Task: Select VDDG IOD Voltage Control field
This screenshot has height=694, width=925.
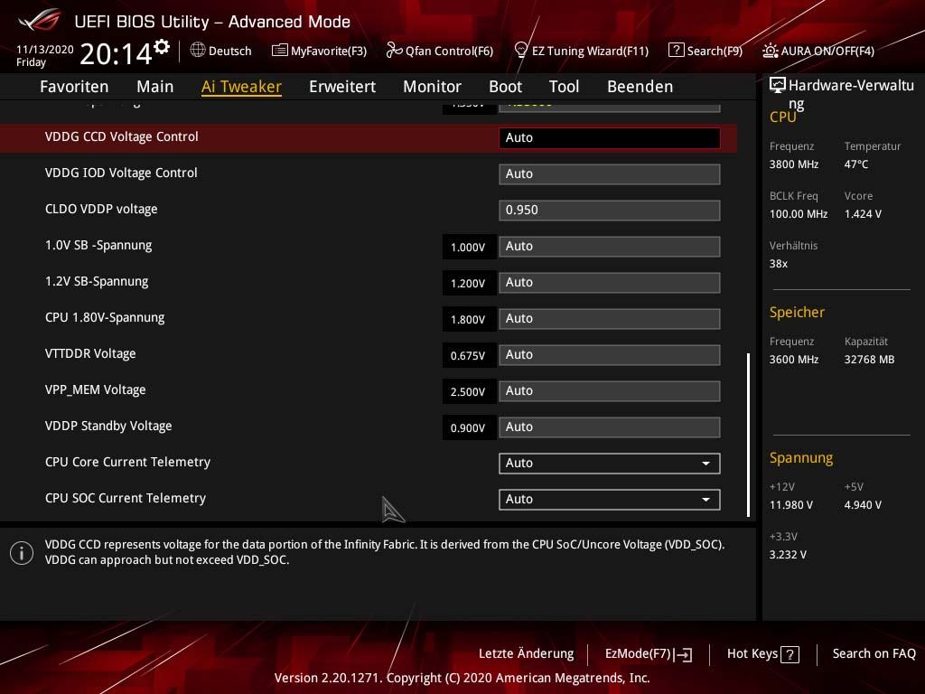Action: tap(610, 174)
